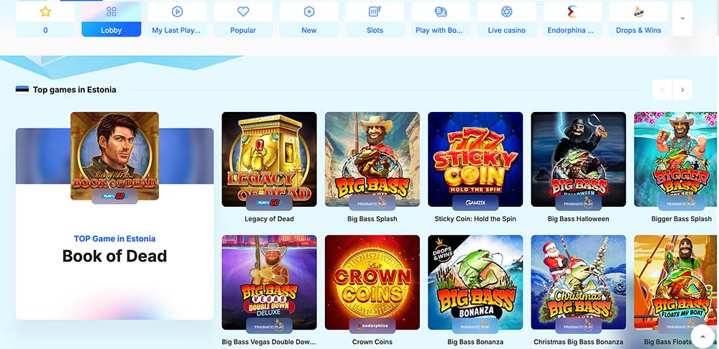Switch to the Live casino category

coord(507,19)
